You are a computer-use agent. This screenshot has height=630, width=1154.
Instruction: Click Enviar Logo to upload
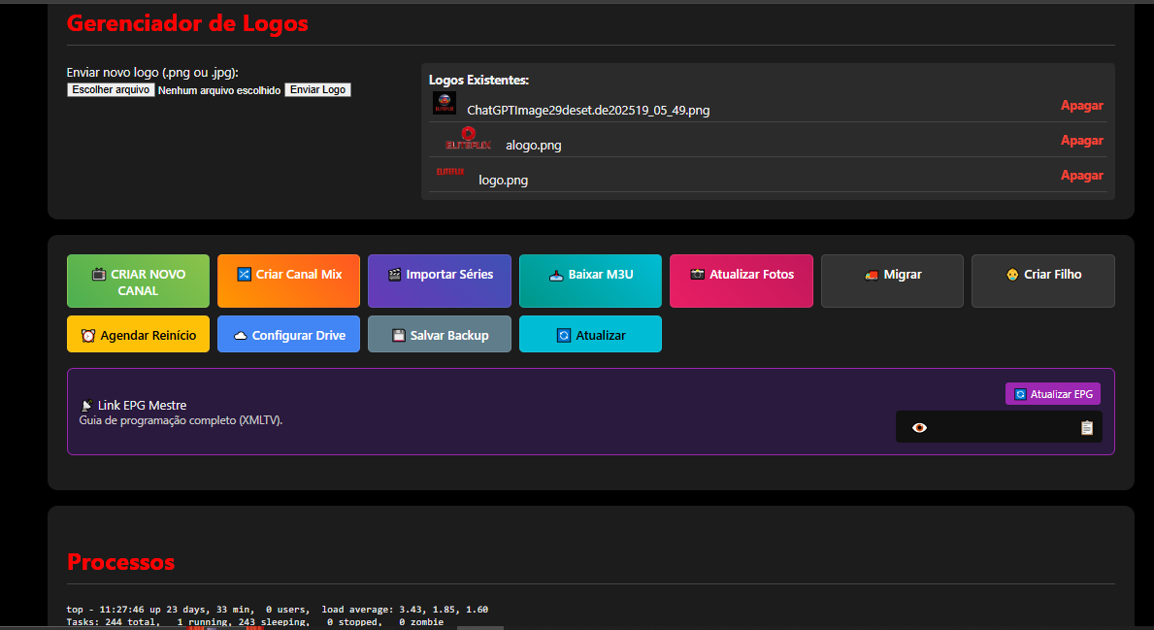317,88
